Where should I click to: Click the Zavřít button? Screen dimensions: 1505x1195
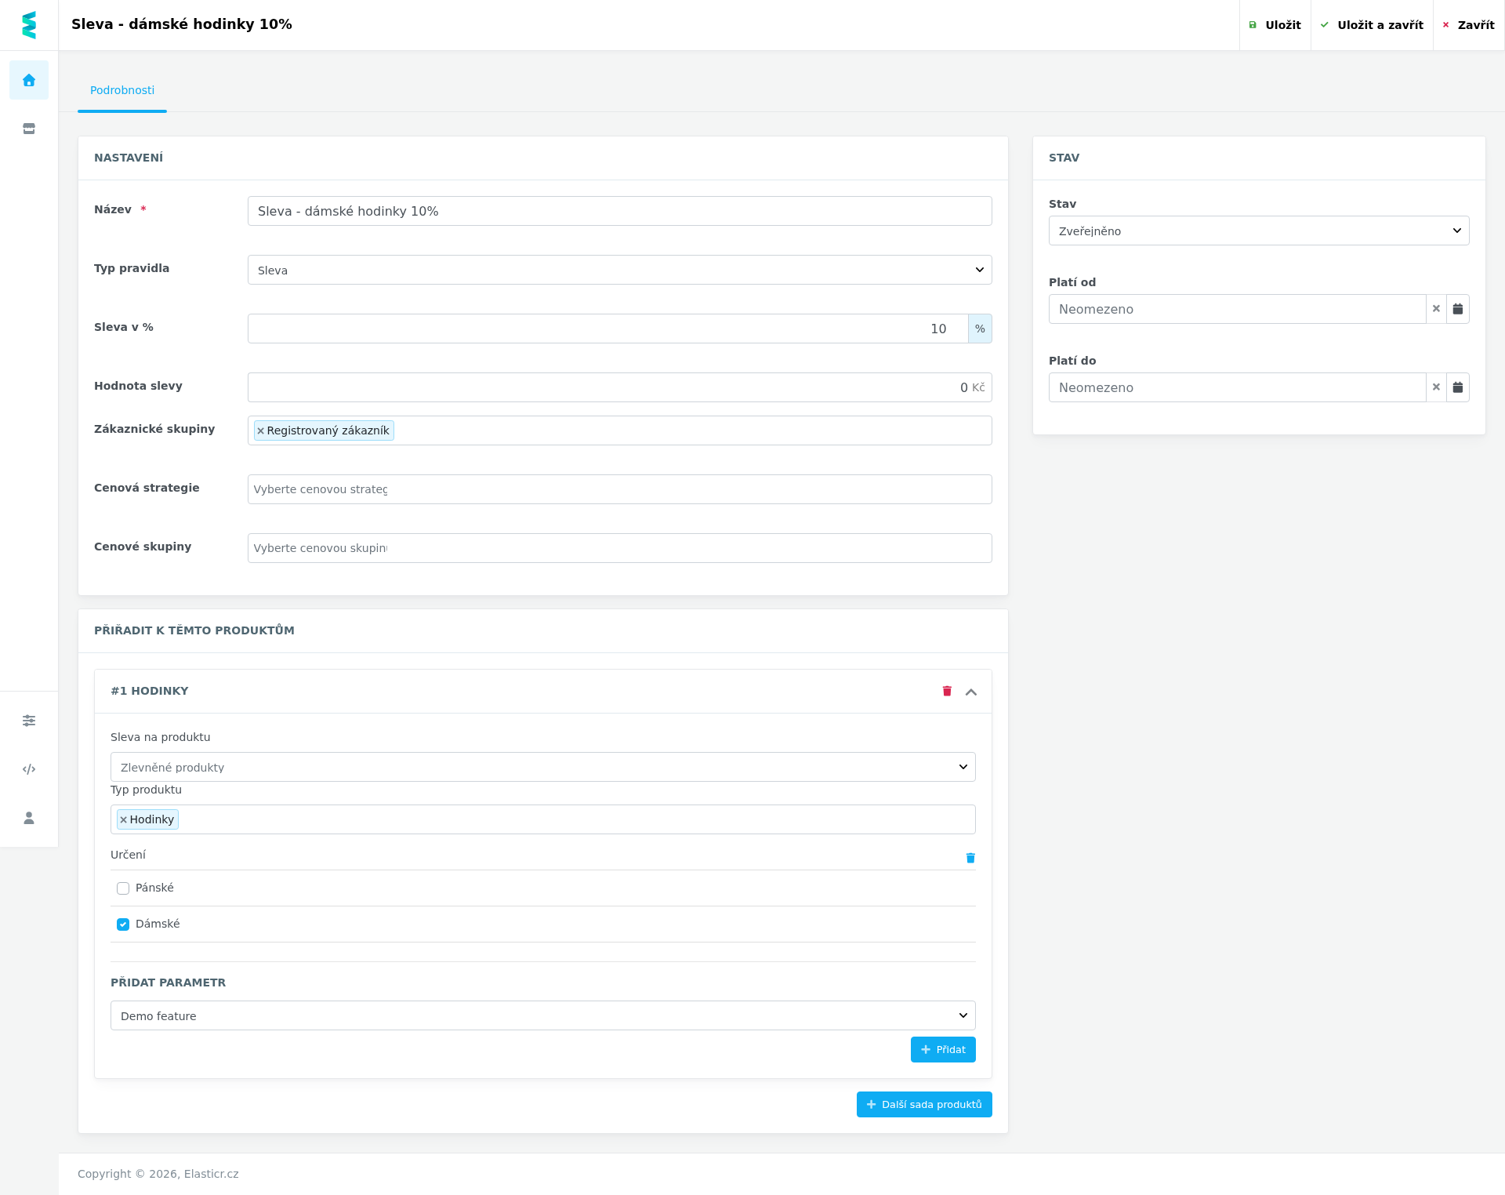coord(1469,25)
